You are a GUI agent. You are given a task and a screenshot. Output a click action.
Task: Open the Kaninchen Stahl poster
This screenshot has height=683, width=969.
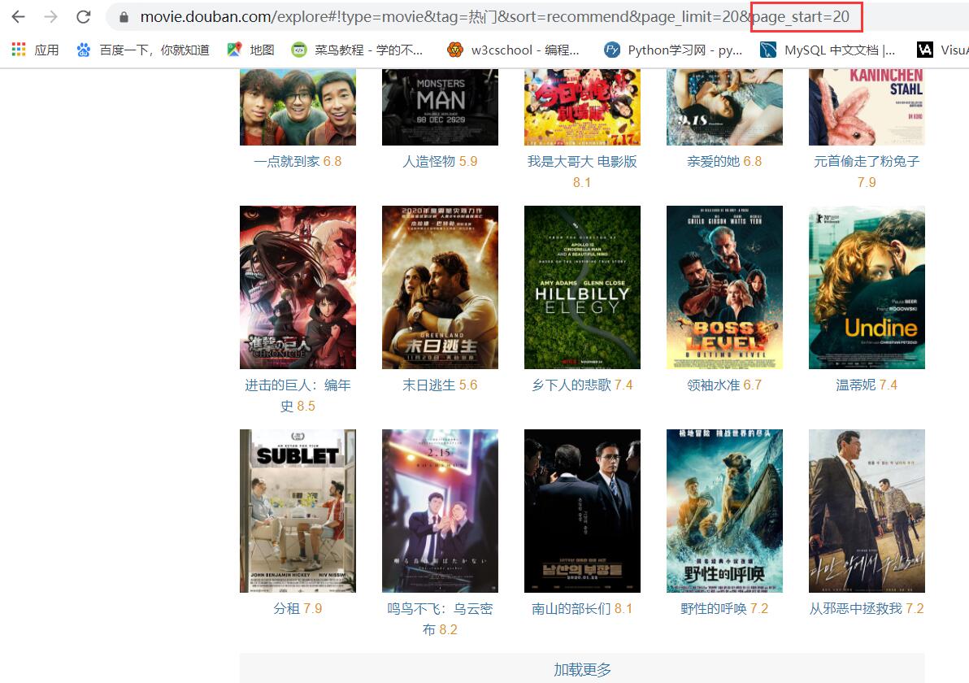point(867,107)
